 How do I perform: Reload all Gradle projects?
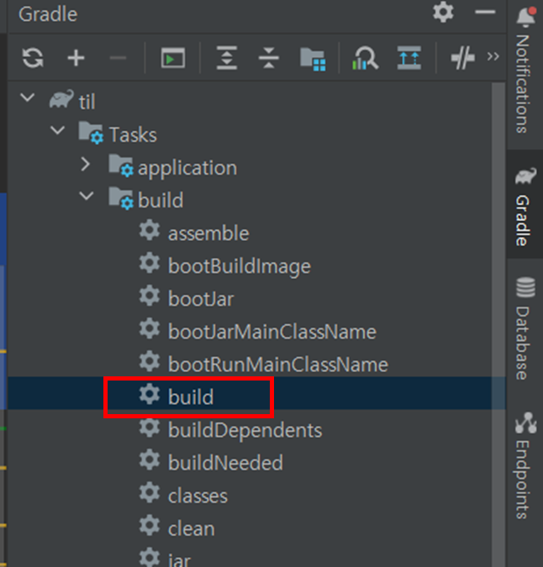point(33,58)
